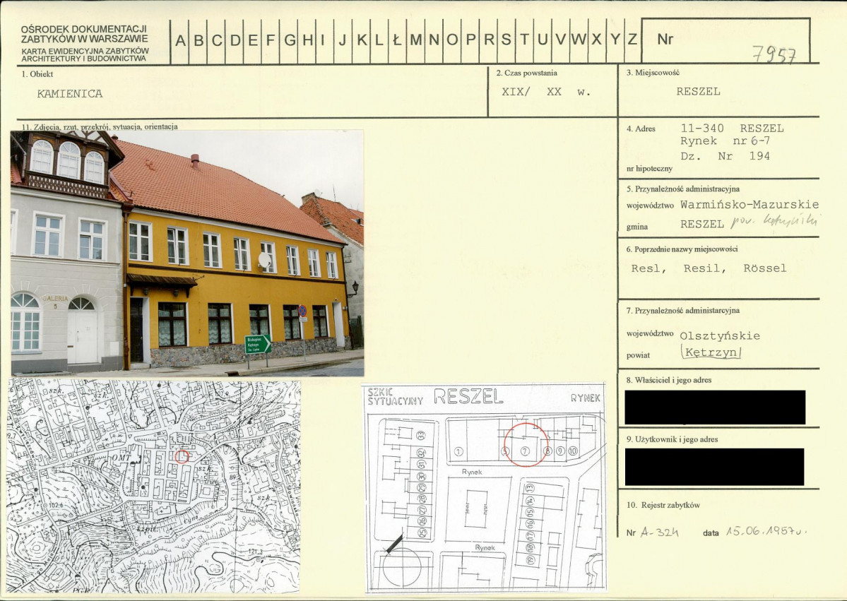Select the value 'Olsztyńskie'
Screen dimensions: 847x601
(x=720, y=336)
